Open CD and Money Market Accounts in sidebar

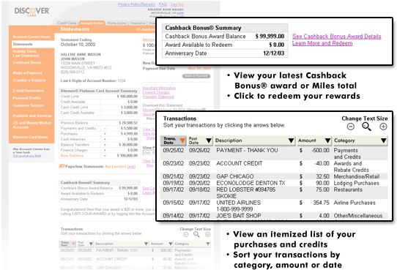pyautogui.click(x=32, y=125)
